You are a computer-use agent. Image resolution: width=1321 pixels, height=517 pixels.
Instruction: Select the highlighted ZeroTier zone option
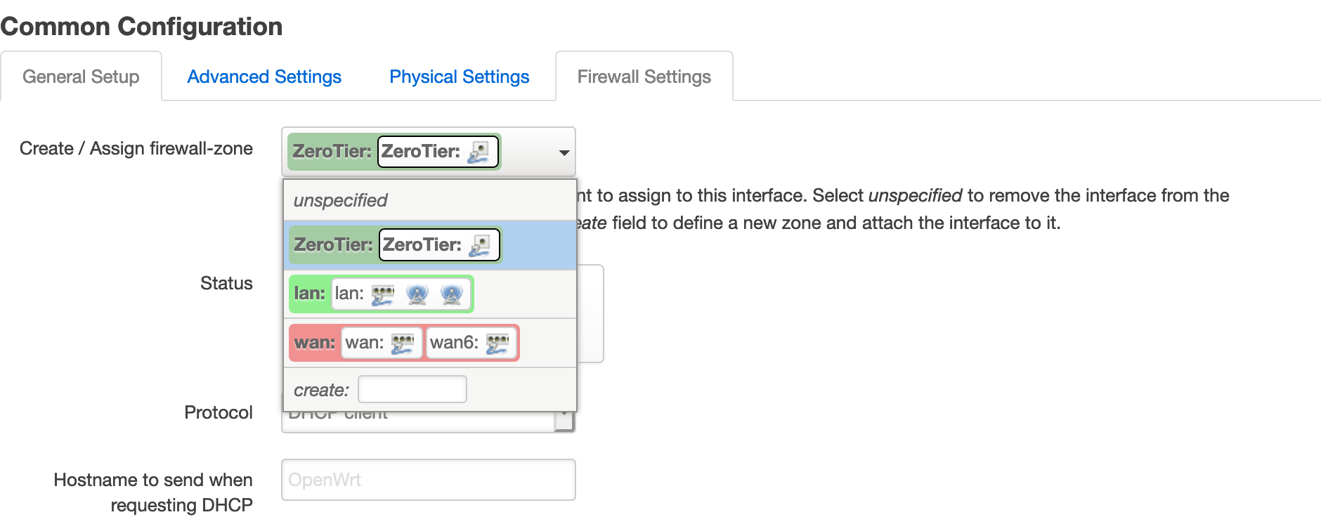pyautogui.click(x=430, y=245)
